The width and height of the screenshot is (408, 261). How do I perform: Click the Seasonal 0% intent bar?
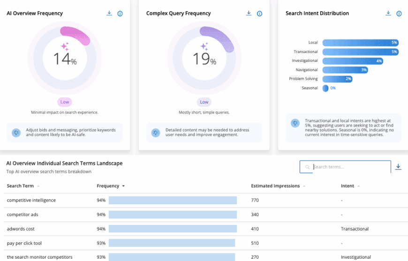coord(325,88)
